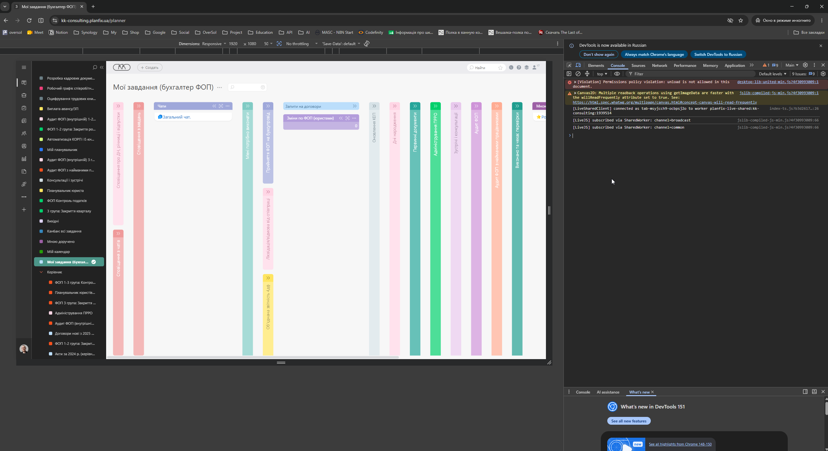Click the select-all icon on Чати column
Image resolution: width=828 pixels, height=451 pixels.
221,106
